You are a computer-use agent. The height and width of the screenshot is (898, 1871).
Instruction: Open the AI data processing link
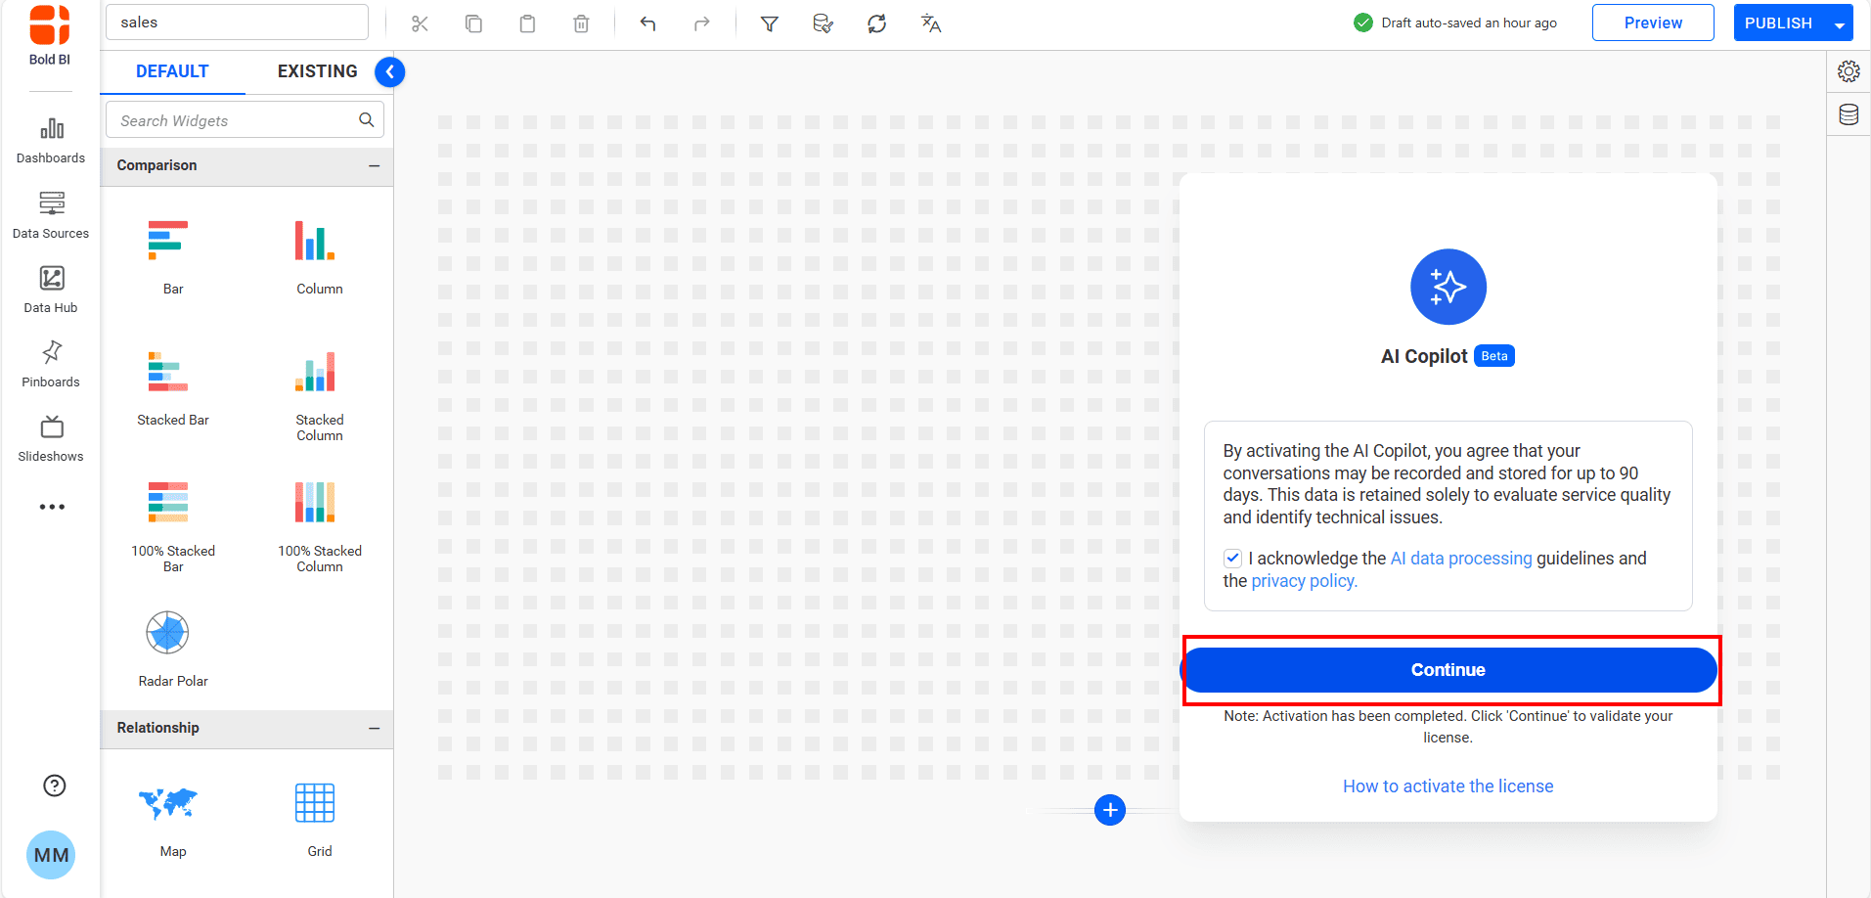tap(1460, 559)
